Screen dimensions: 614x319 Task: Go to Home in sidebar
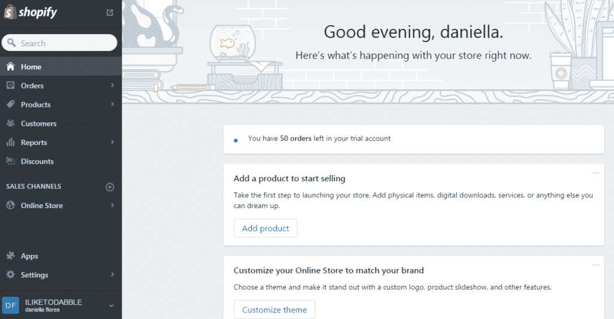(61, 67)
